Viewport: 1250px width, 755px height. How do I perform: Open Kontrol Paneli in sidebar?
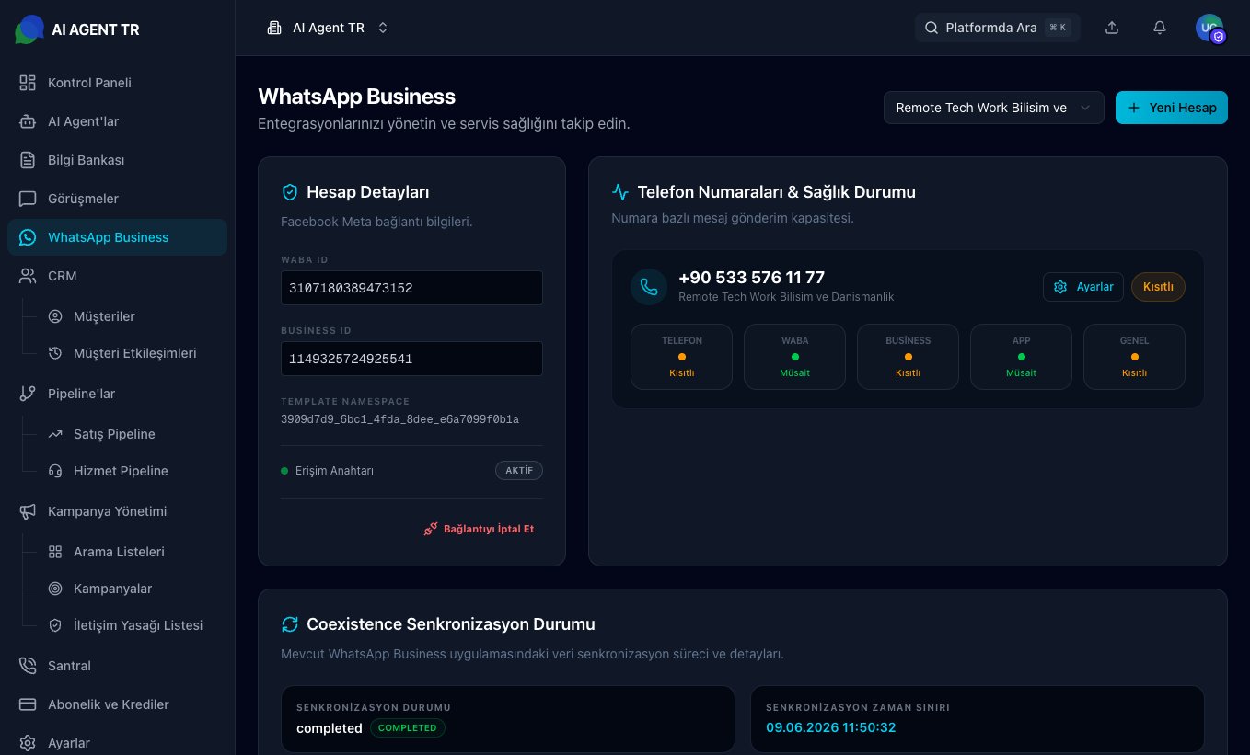pyautogui.click(x=117, y=83)
